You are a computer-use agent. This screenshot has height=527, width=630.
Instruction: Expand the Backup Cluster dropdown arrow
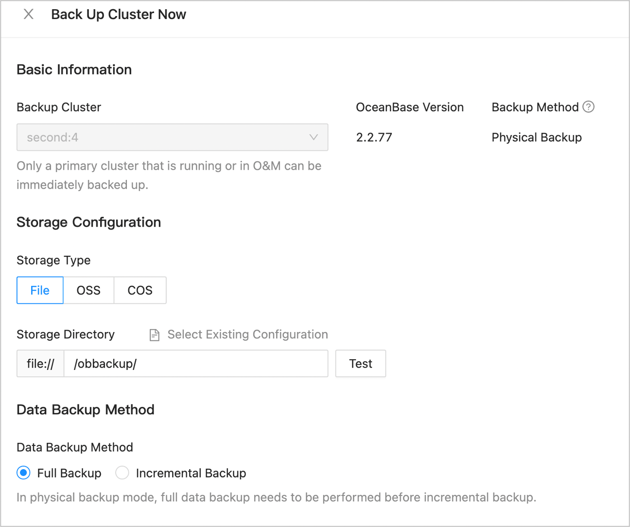(x=314, y=137)
